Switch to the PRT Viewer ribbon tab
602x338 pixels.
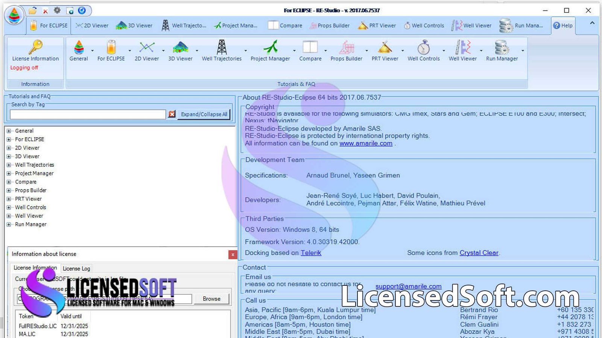(377, 26)
